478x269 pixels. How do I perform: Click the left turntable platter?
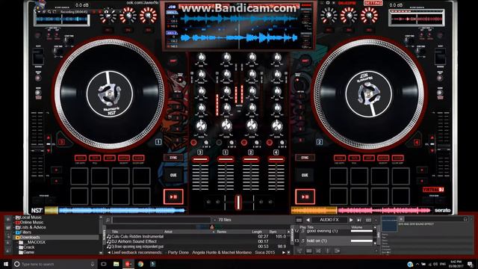click(x=110, y=94)
